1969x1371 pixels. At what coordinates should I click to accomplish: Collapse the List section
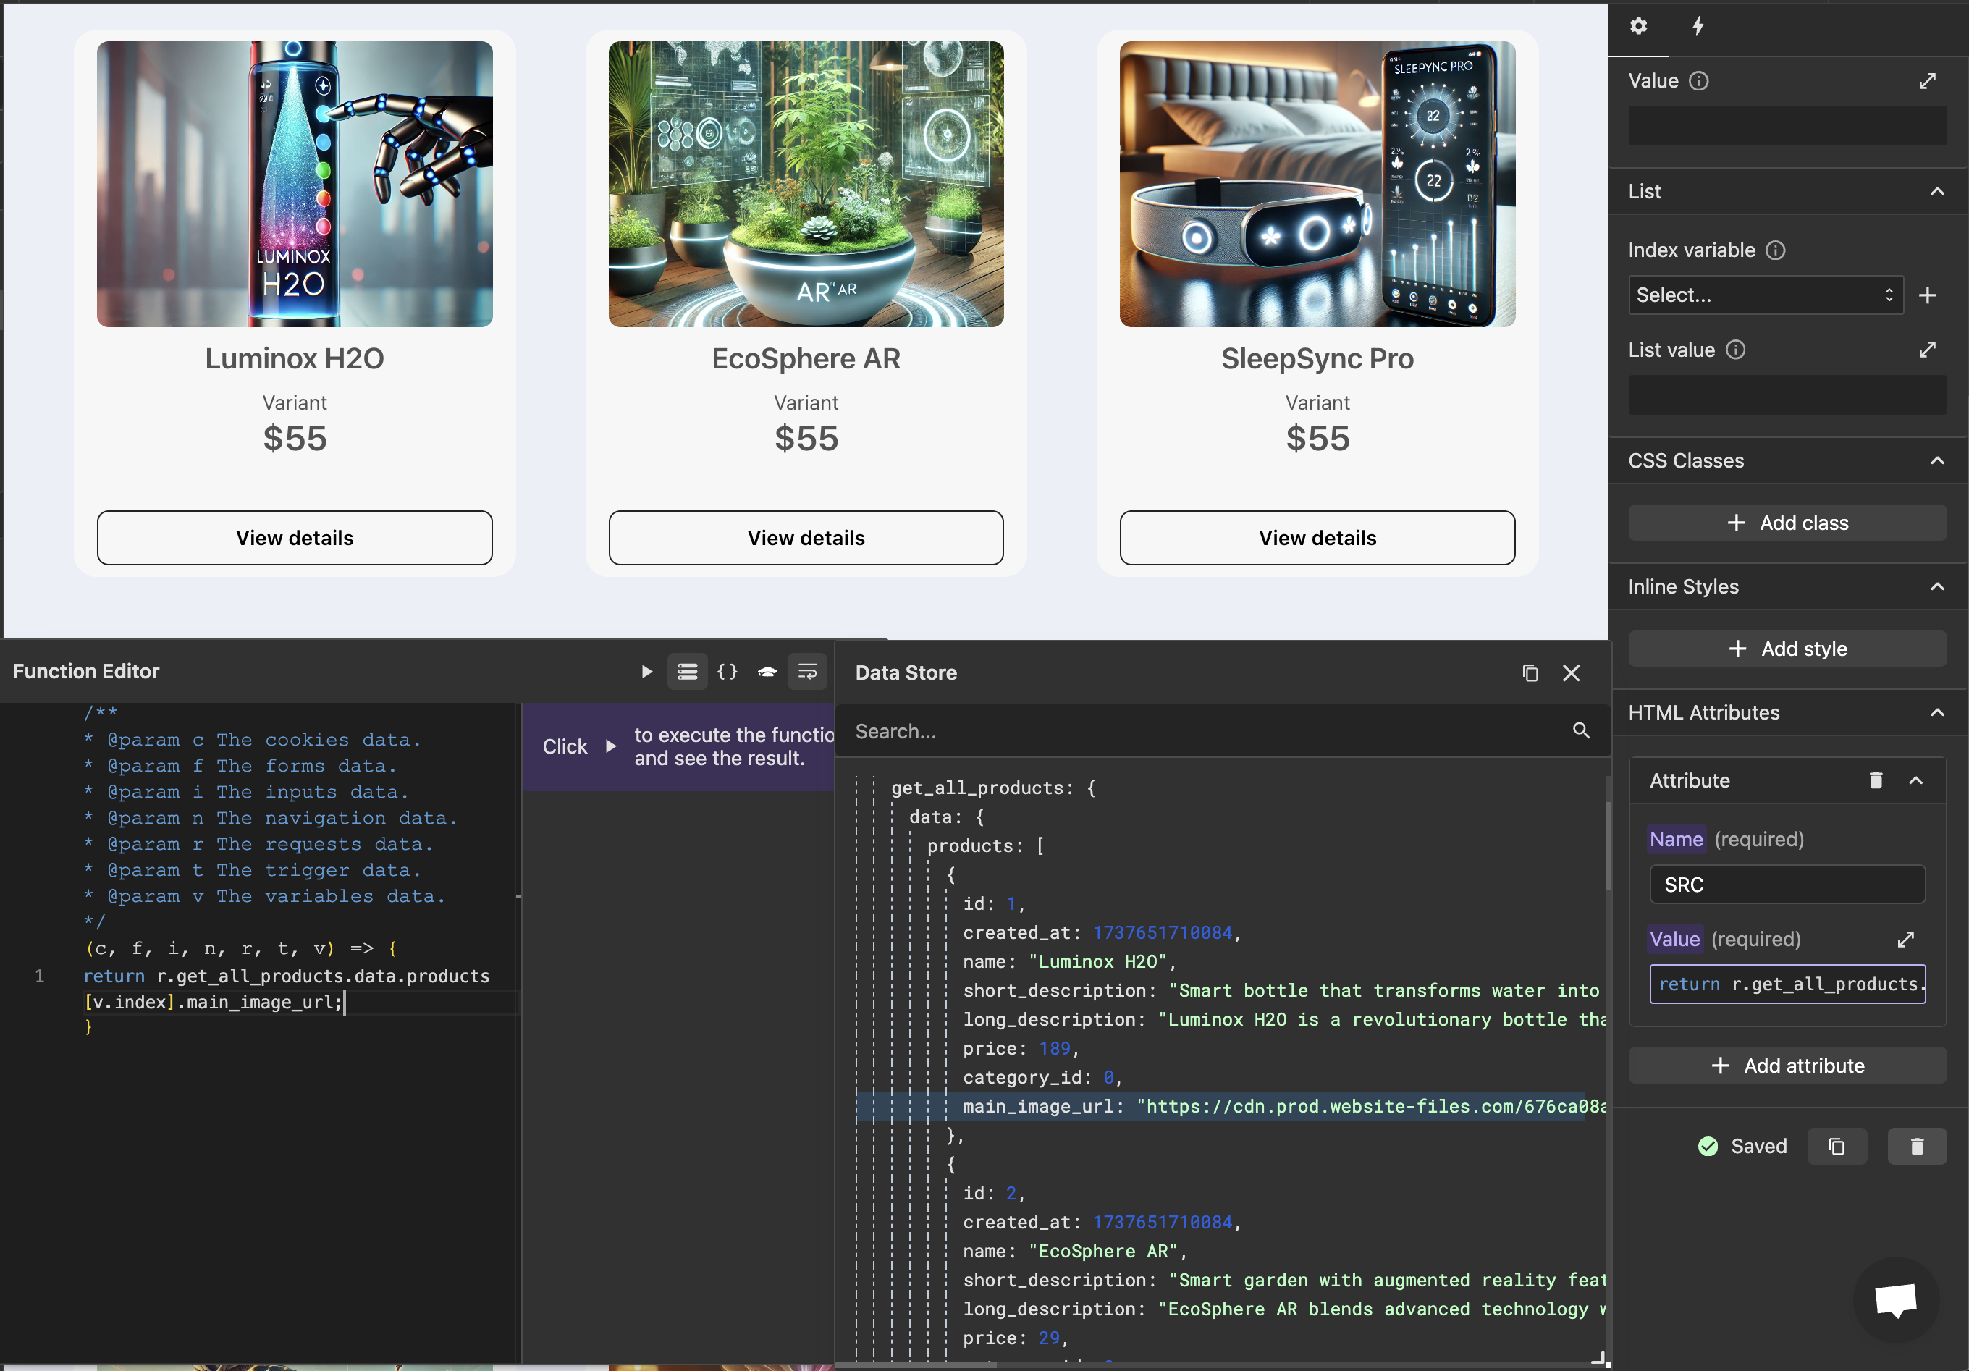pyautogui.click(x=1937, y=191)
